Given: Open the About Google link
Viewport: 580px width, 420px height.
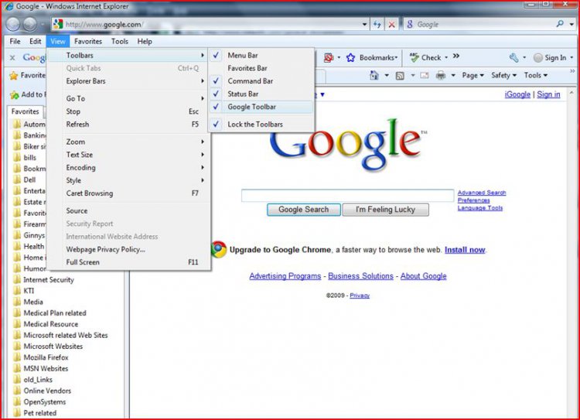Looking at the screenshot, I should (423, 276).
